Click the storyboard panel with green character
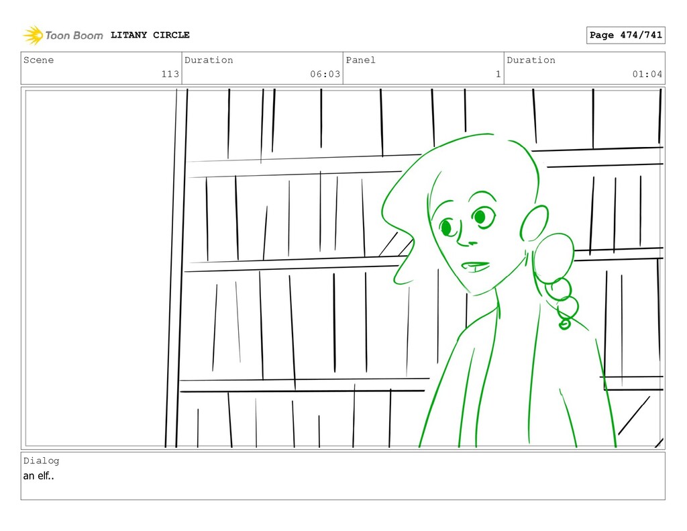687x531 pixels. 343,269
